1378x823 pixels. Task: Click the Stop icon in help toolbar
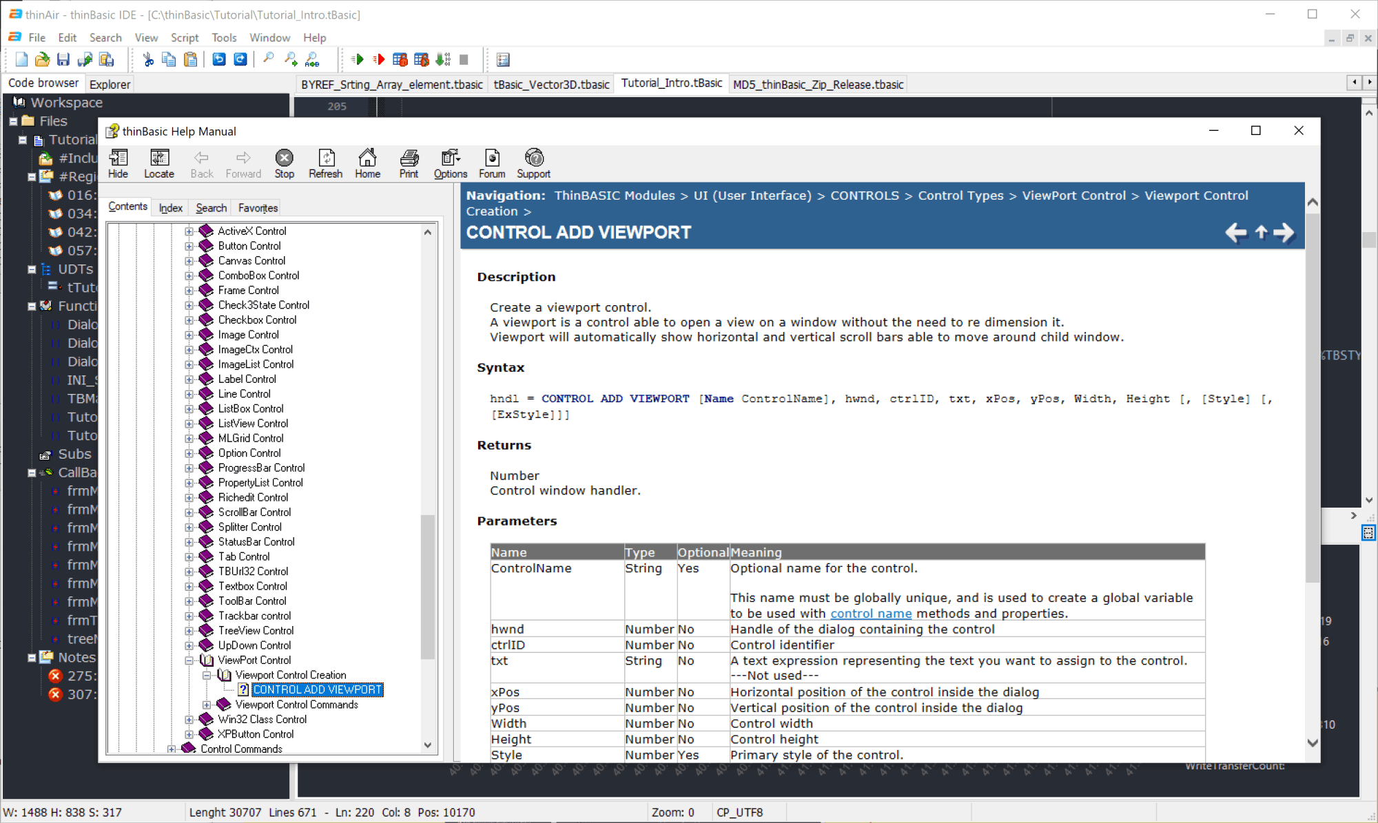pyautogui.click(x=284, y=164)
